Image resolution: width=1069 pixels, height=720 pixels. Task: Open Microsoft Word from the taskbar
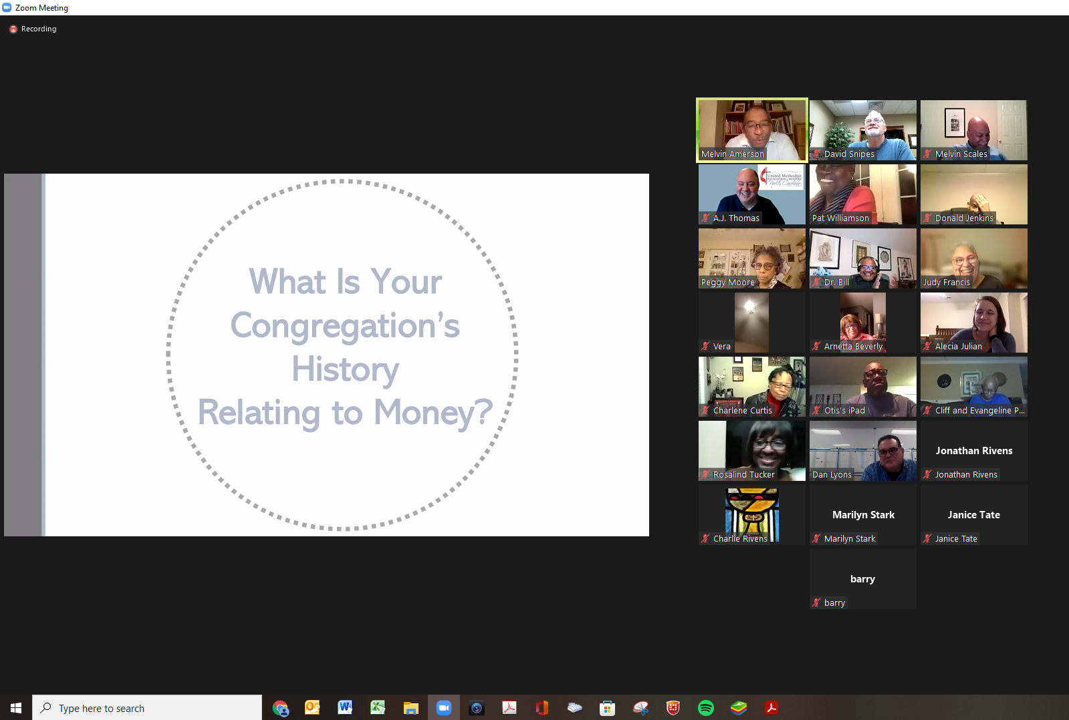coord(345,708)
